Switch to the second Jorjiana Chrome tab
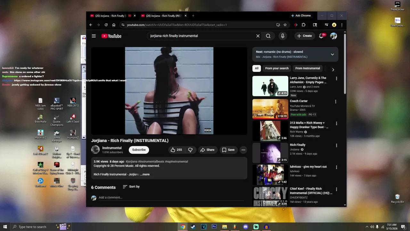Image resolution: width=410 pixels, height=231 pixels. coord(163,16)
